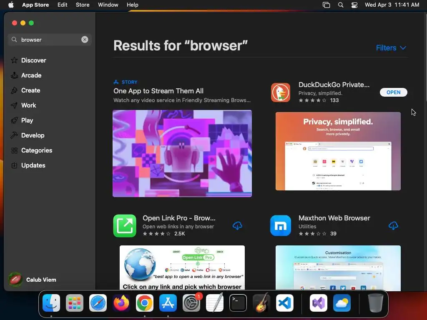The width and height of the screenshot is (427, 320).
Task: Open the story One App to Stream Them All
Action: [x=158, y=91]
